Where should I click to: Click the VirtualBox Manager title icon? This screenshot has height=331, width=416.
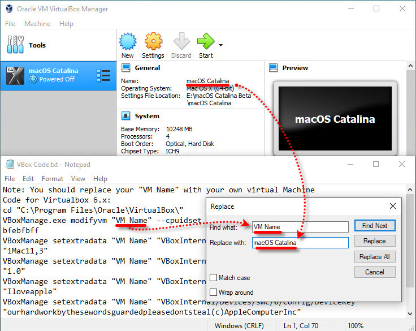(x=9, y=8)
